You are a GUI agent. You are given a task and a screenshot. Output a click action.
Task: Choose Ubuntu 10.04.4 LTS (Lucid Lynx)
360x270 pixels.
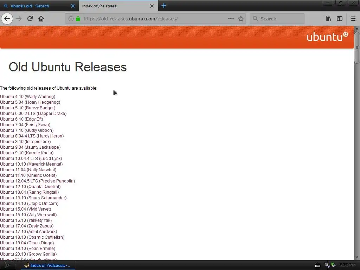[x=31, y=159]
